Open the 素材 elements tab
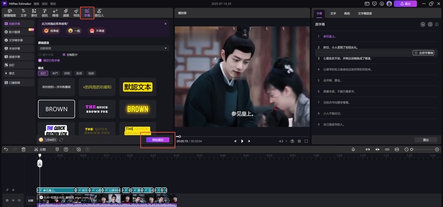Screen dimensions: 443x207 point(34,13)
